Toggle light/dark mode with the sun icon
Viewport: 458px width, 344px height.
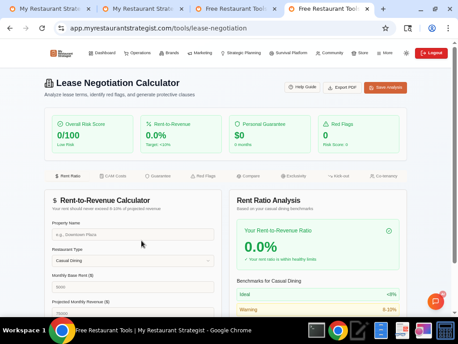[x=406, y=53]
